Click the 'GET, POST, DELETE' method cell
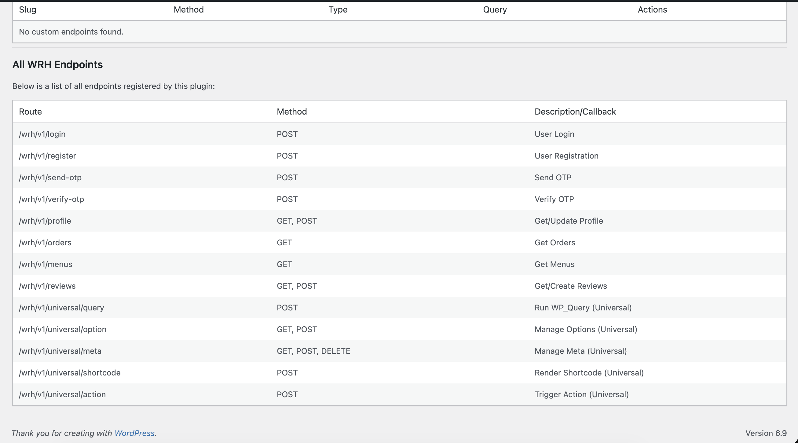Image resolution: width=798 pixels, height=443 pixels. point(313,351)
